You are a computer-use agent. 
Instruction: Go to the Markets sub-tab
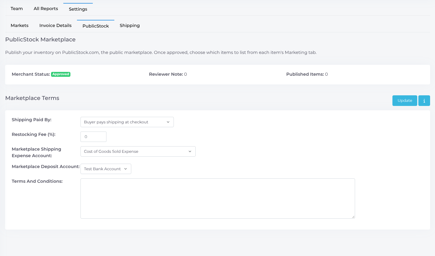coord(20,26)
